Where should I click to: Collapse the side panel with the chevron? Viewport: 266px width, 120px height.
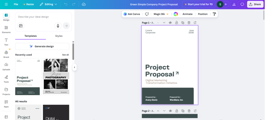coord(74,67)
